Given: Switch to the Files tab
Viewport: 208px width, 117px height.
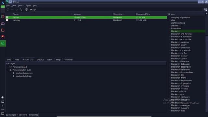Looking at the screenshot, I should coord(17,60).
